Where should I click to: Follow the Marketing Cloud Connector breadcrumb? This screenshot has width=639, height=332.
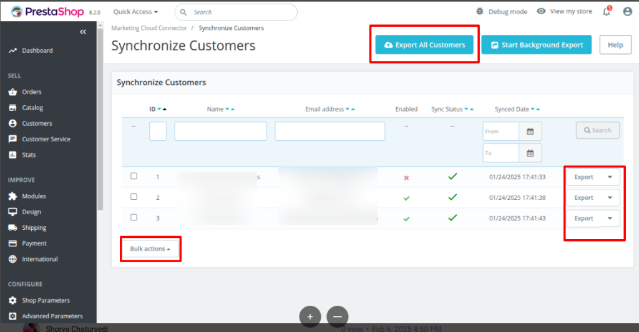[149, 28]
